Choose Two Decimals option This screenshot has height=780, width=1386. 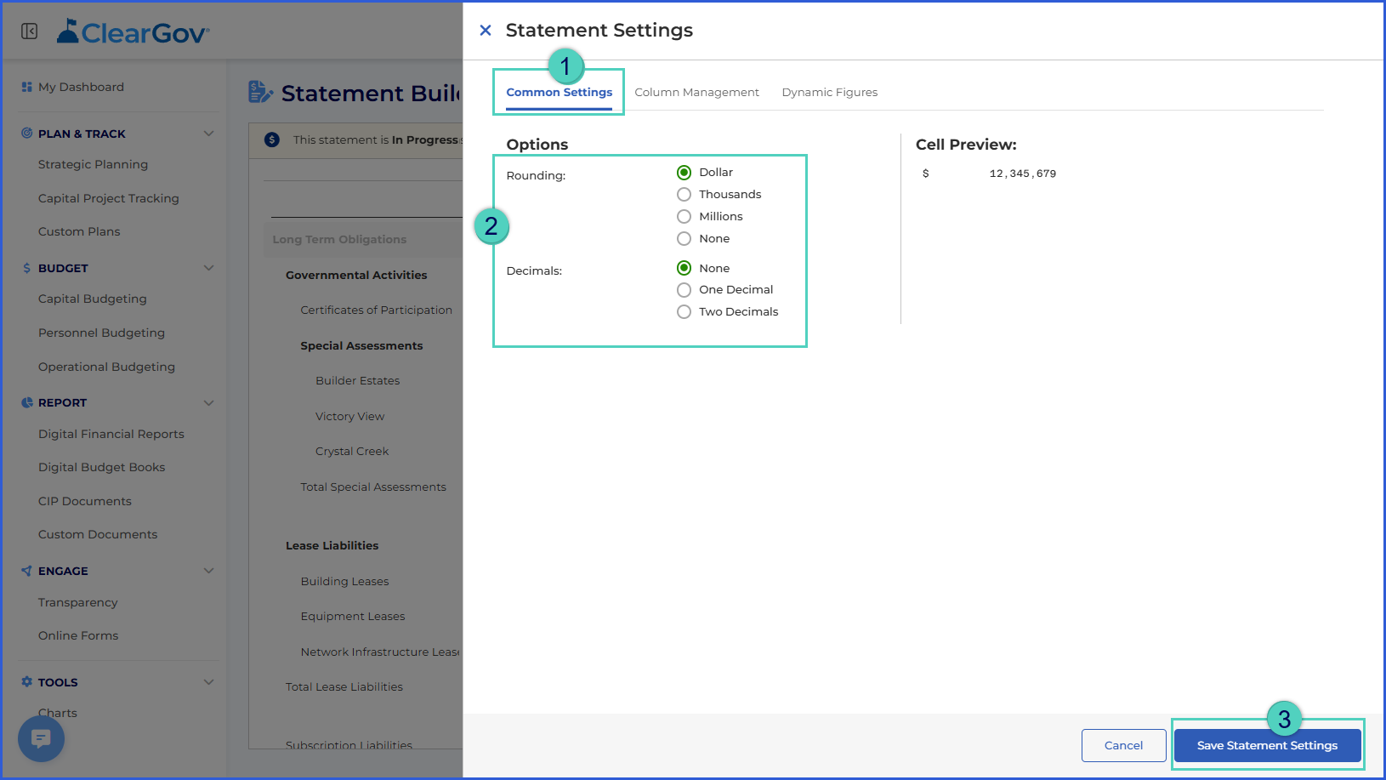pos(684,312)
